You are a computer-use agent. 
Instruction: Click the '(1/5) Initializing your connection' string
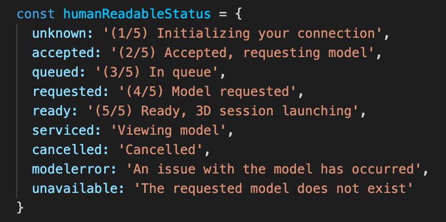click(242, 34)
